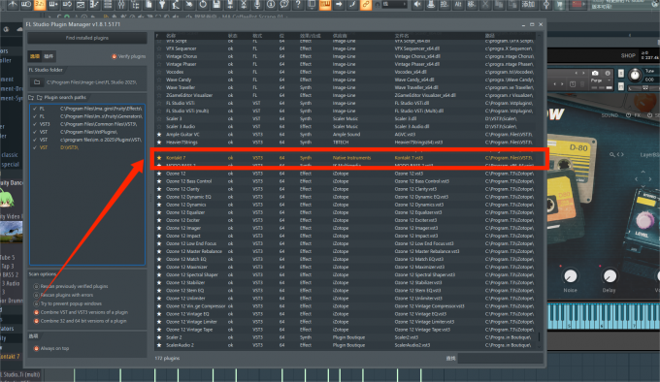Toggle the orange piano-keys icon in top toolbar
This screenshot has width=660, height=382.
tap(325, 5)
